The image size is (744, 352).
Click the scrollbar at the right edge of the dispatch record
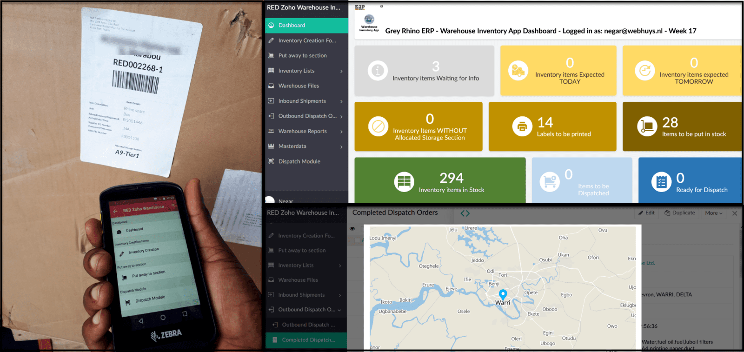[741, 253]
